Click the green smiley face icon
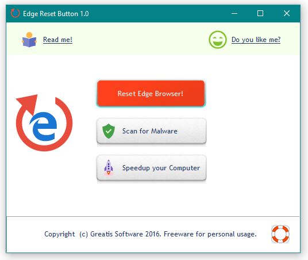This screenshot has height=260, width=308. click(x=217, y=40)
